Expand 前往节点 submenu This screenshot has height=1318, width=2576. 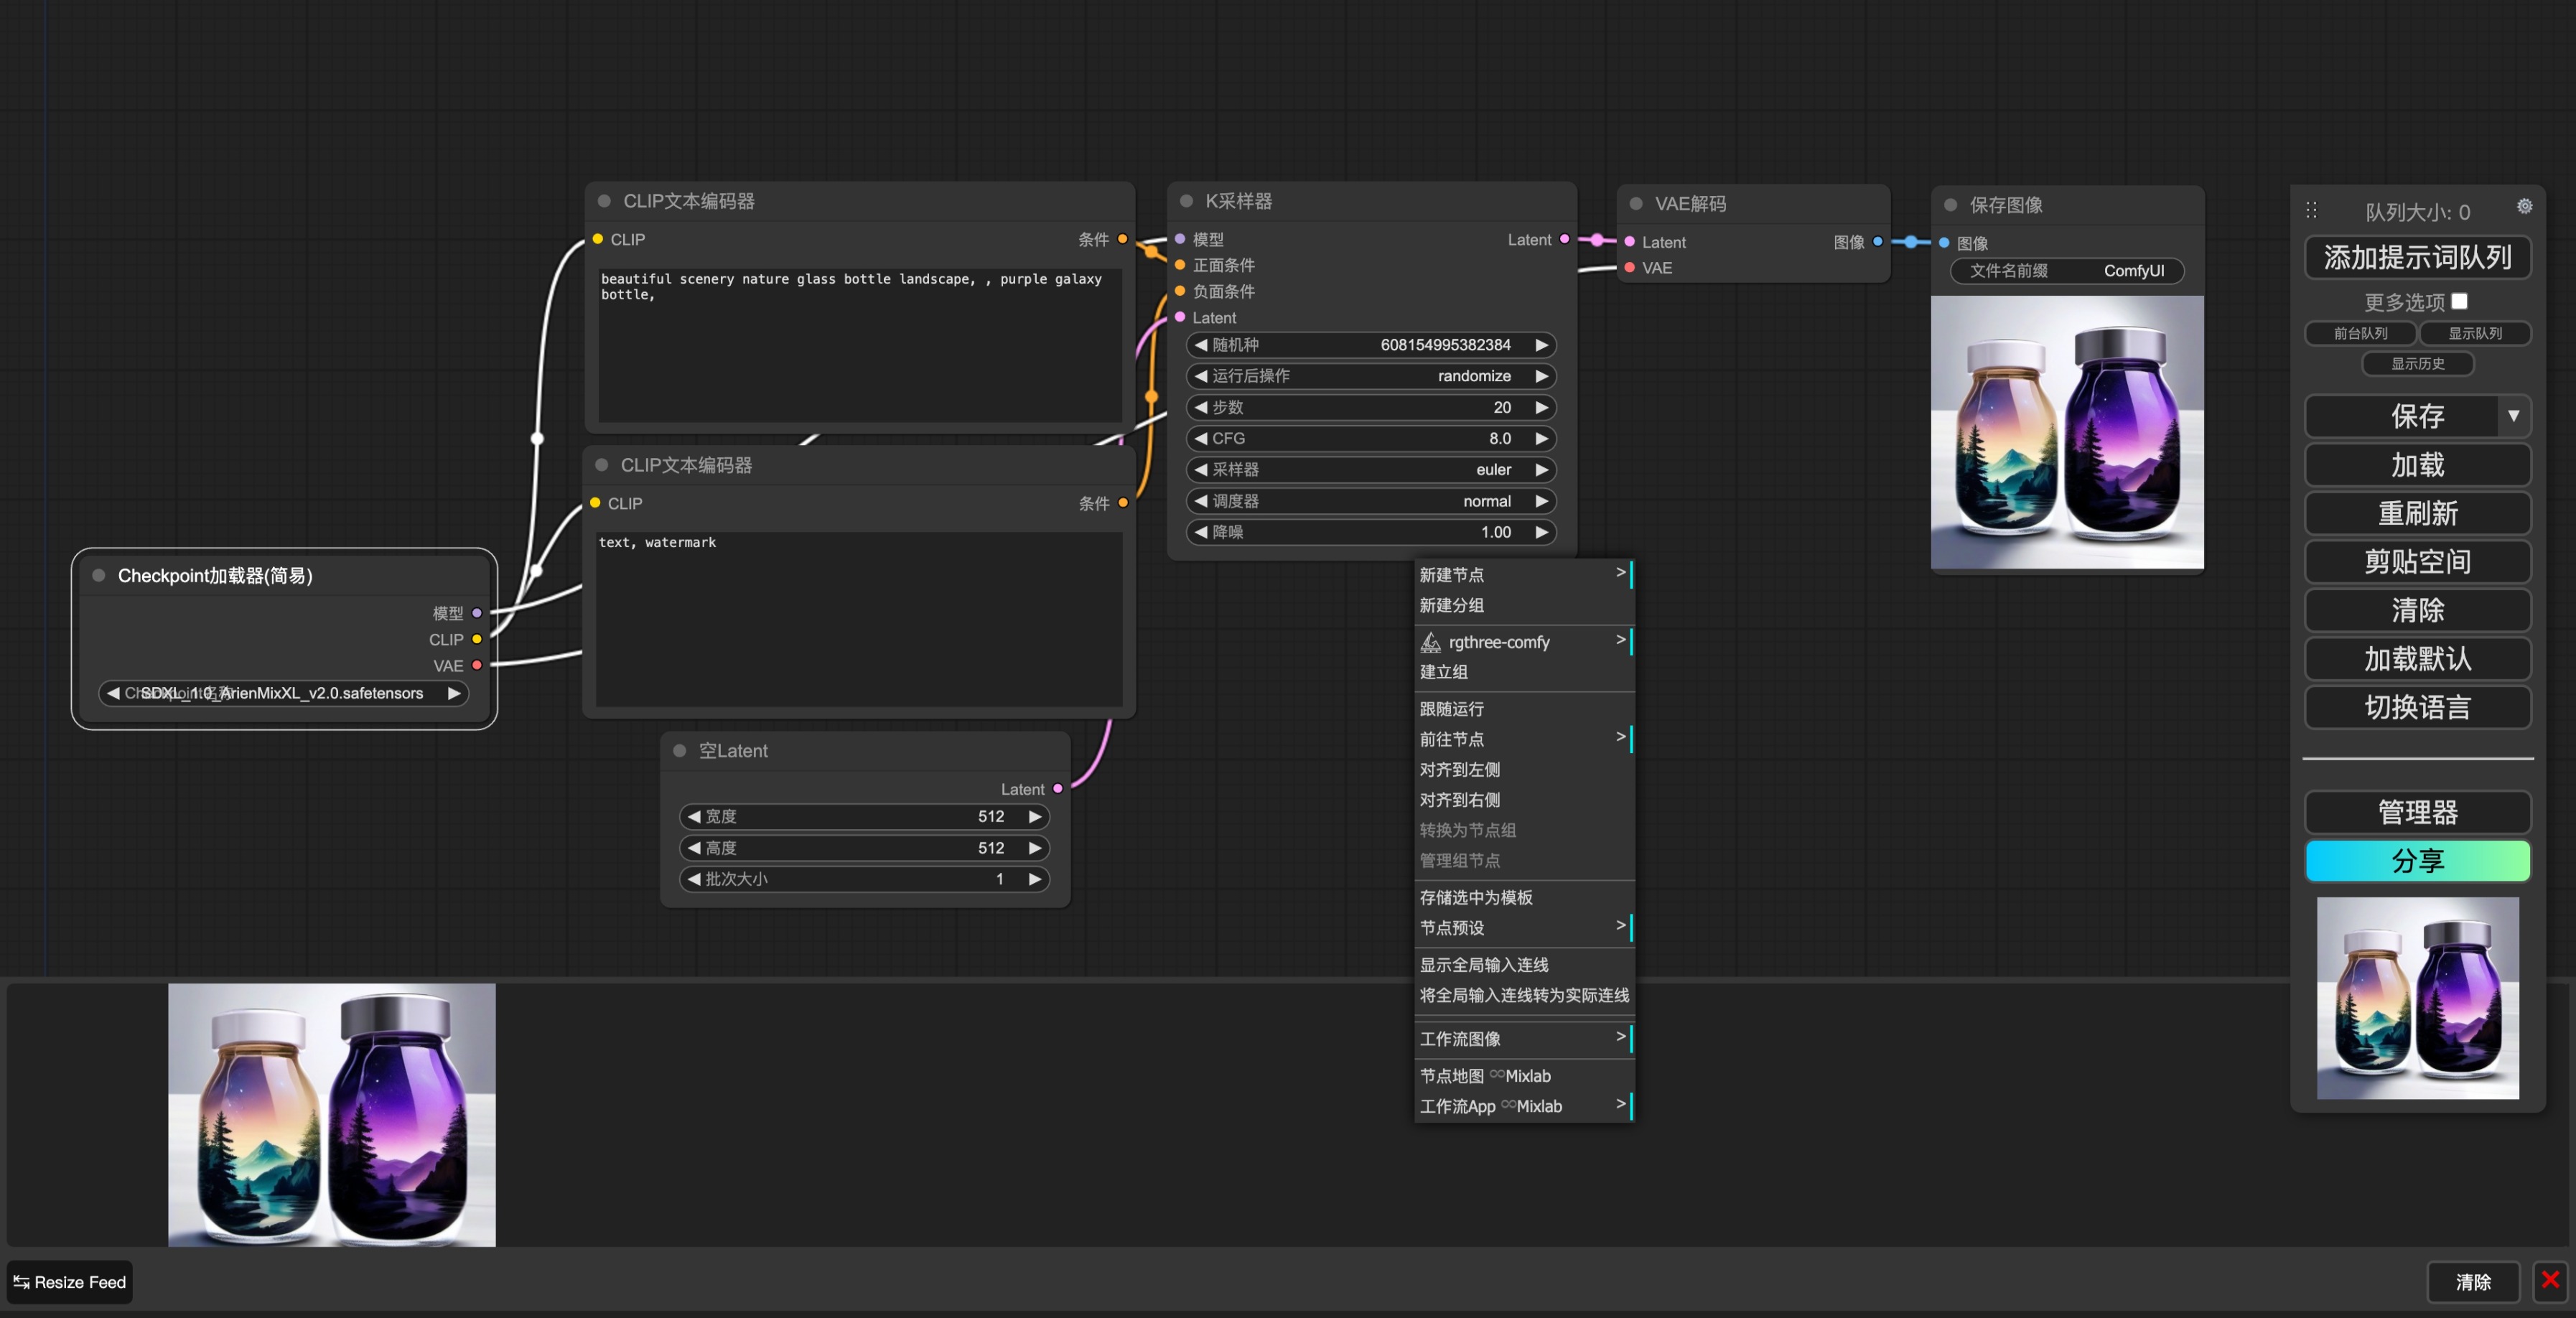click(x=1524, y=739)
